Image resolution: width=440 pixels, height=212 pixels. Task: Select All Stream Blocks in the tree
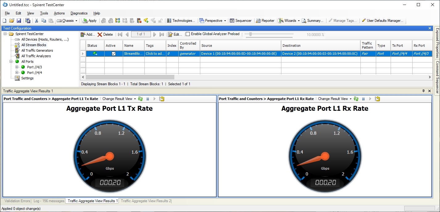34,45
